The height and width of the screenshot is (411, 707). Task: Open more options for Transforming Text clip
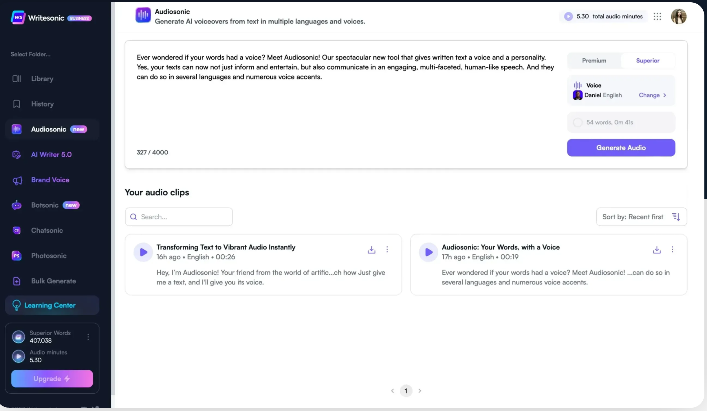[x=387, y=249]
